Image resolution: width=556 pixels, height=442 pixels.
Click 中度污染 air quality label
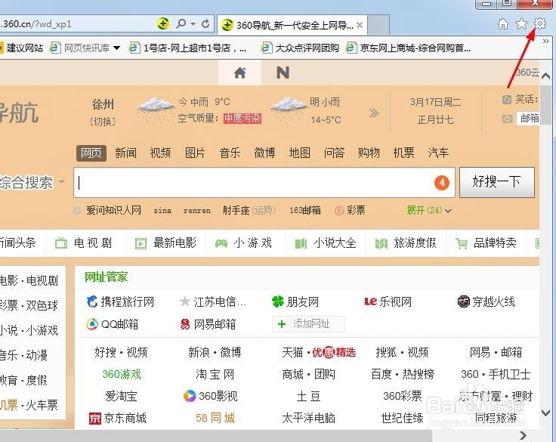(x=242, y=119)
